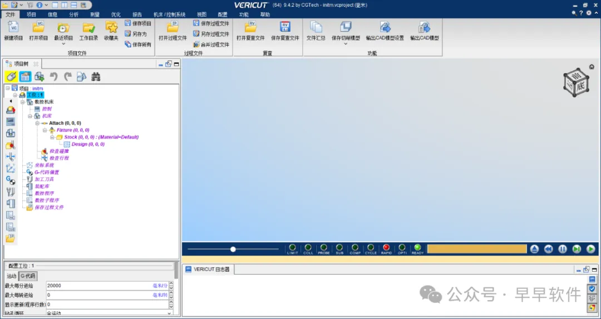
Task: Select 保存过程文件 in the project tree
Action: [x=49, y=207]
